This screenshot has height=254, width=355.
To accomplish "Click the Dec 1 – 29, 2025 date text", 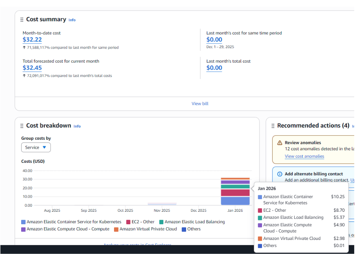I will [x=220, y=47].
